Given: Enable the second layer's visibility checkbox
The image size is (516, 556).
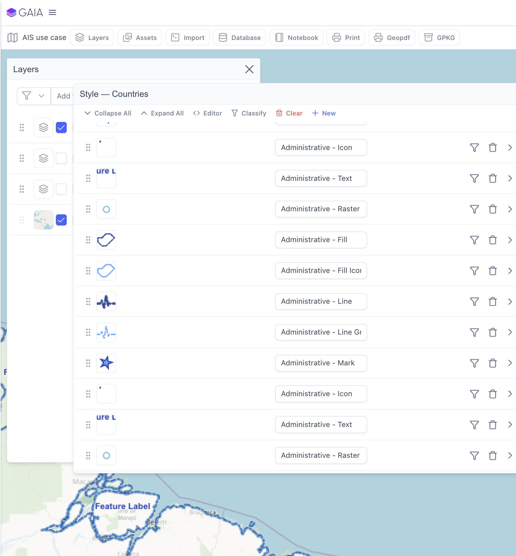Looking at the screenshot, I should (x=61, y=158).
